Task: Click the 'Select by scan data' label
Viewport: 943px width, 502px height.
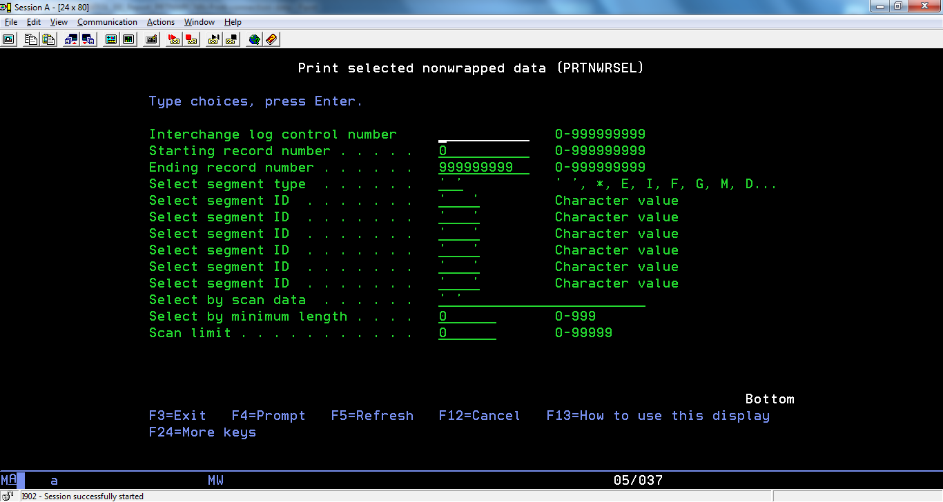Action: (x=227, y=300)
